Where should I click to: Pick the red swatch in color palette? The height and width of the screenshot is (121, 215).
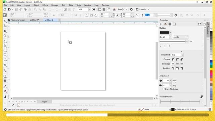(211, 71)
